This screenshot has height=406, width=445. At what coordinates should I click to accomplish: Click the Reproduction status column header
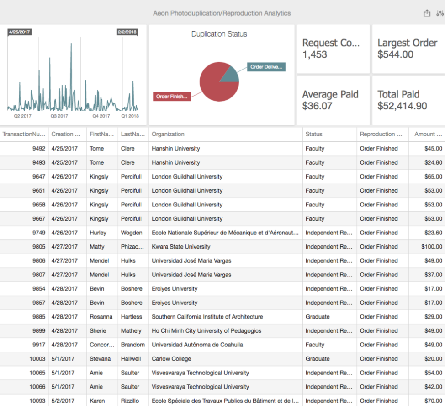pos(381,134)
